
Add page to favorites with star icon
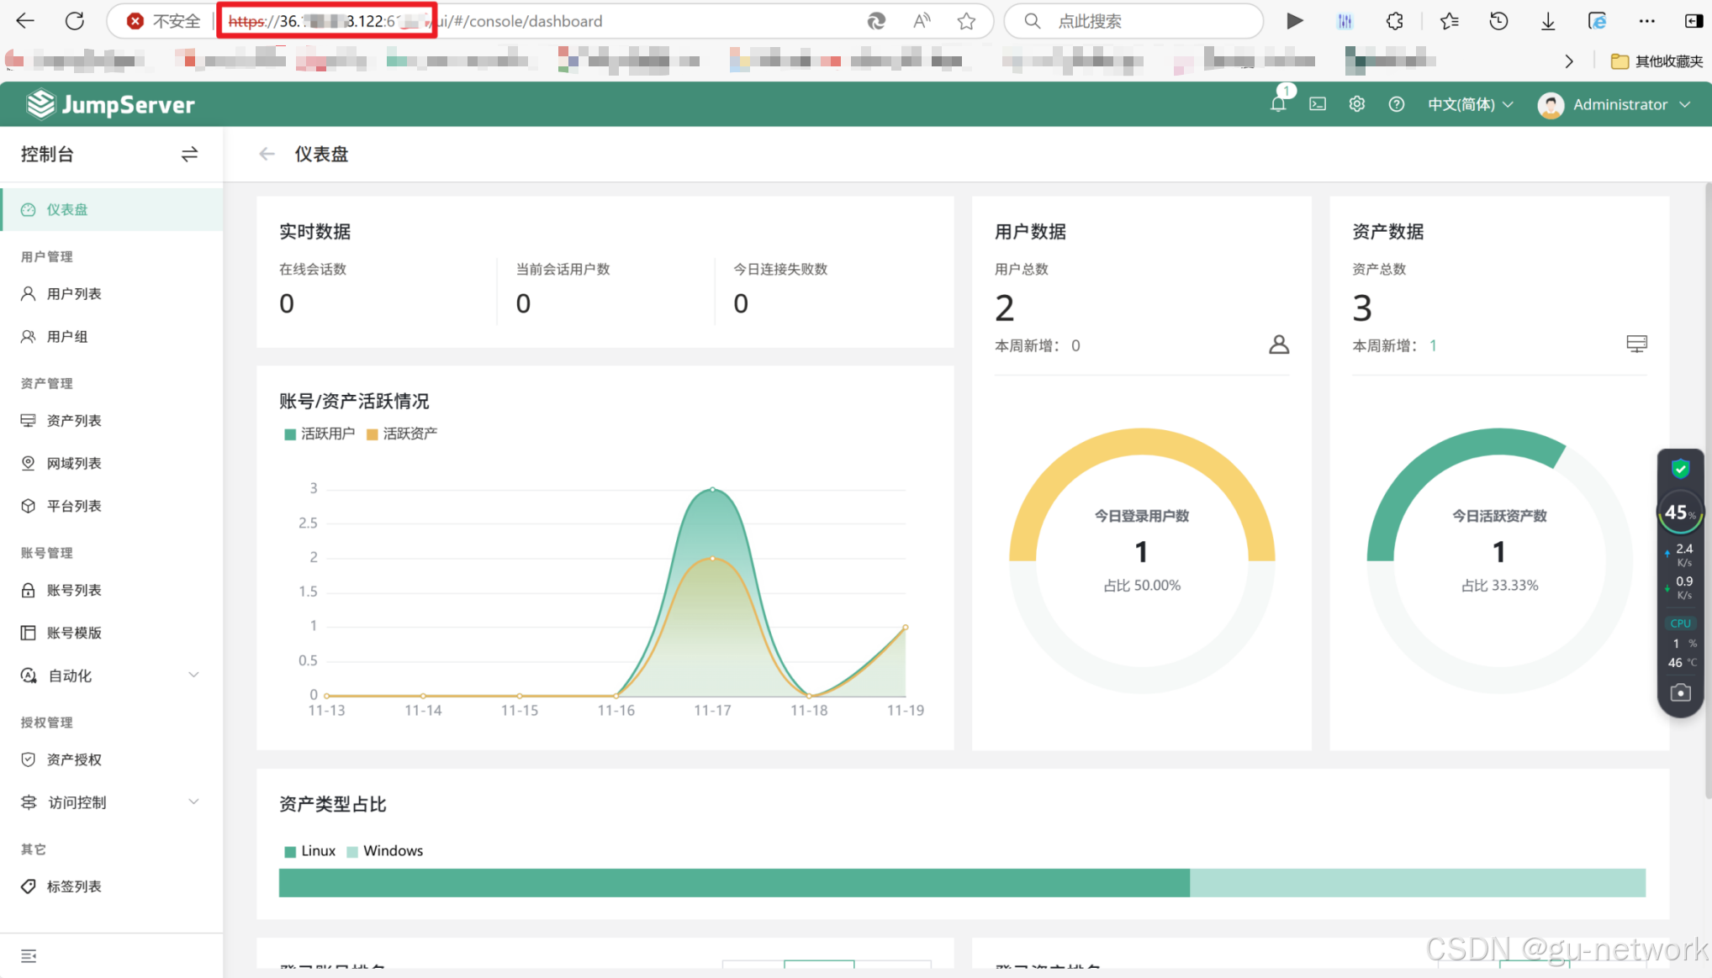966,21
